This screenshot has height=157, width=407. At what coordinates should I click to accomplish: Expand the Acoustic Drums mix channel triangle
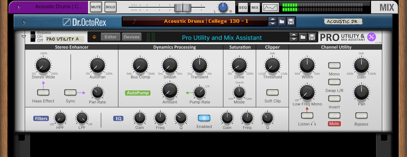pyautogui.click(x=19, y=7)
